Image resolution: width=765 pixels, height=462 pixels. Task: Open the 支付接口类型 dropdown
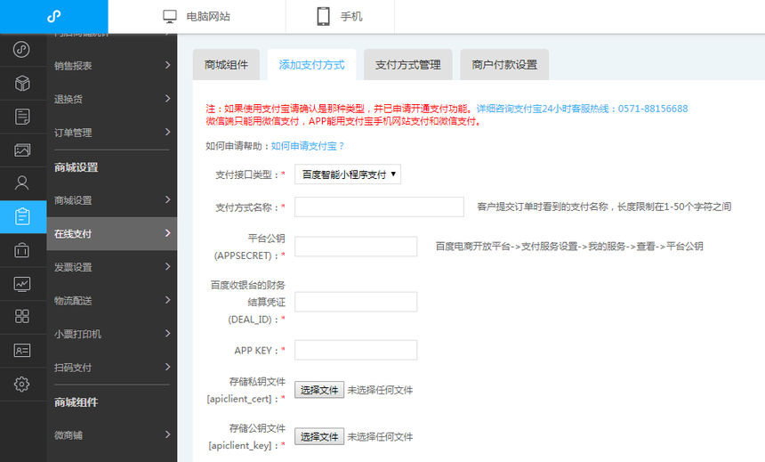point(348,174)
